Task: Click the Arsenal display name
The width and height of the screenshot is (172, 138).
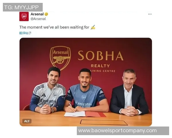Action: click(x=37, y=14)
